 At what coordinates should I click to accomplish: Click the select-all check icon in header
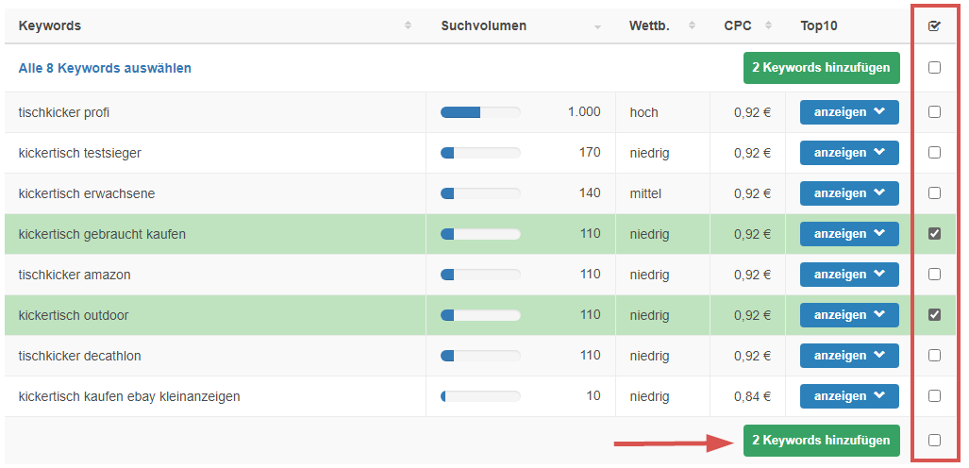tap(934, 26)
